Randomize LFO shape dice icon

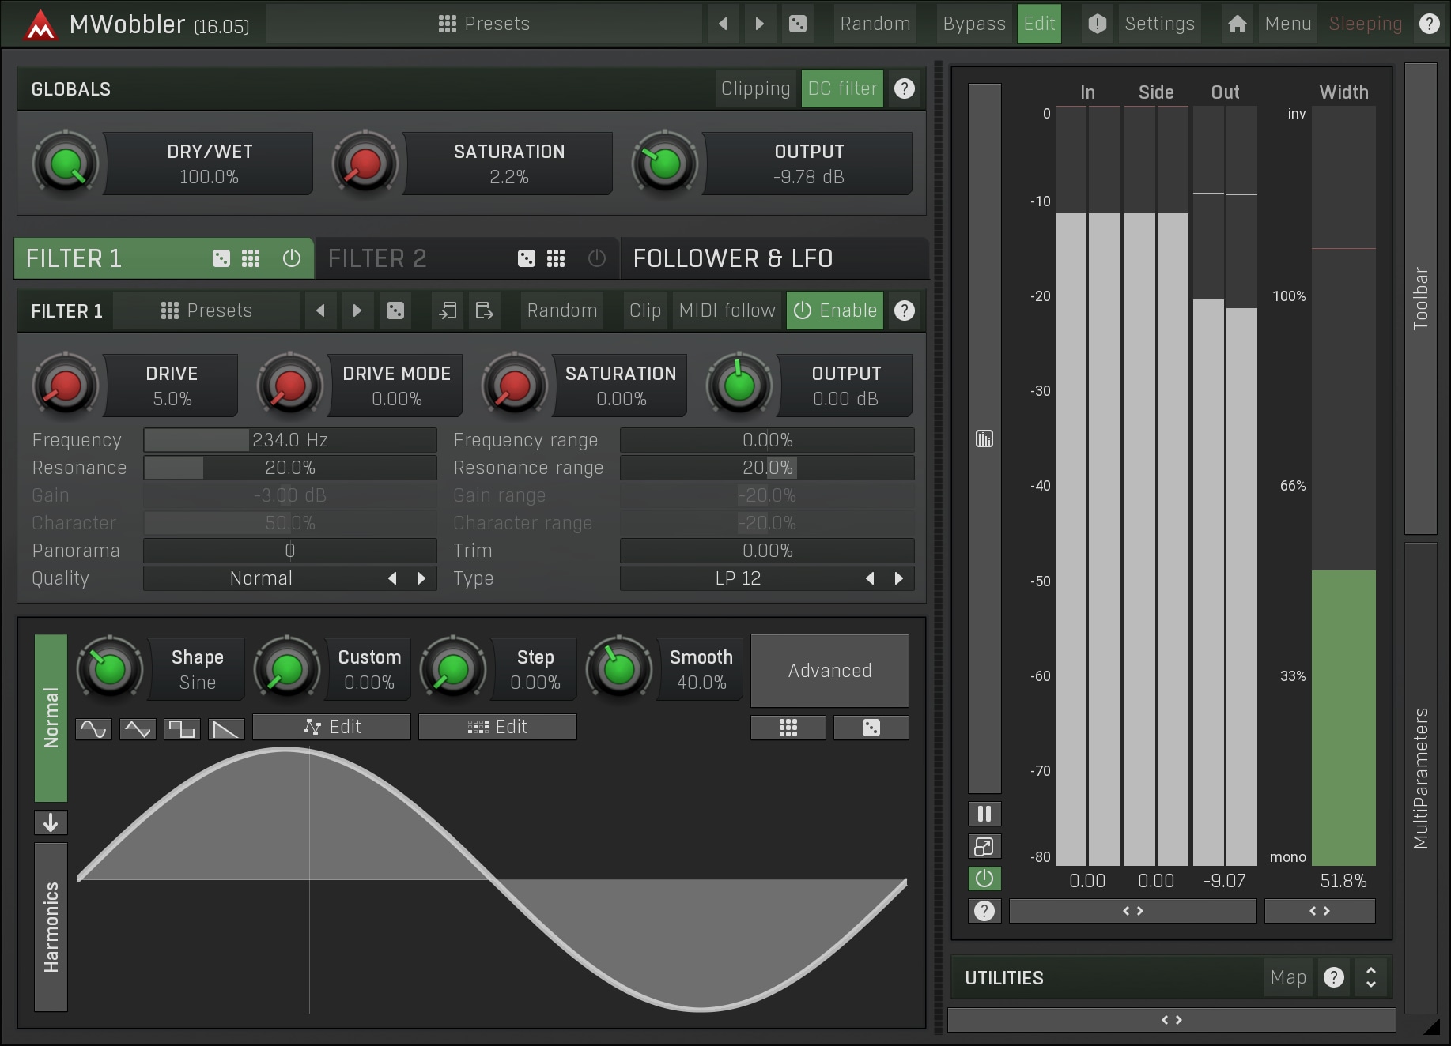(x=871, y=728)
